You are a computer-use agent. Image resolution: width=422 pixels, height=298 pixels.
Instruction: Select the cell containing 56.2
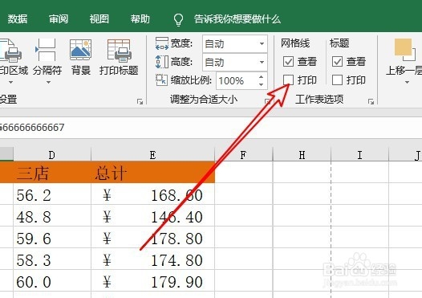tap(52, 194)
